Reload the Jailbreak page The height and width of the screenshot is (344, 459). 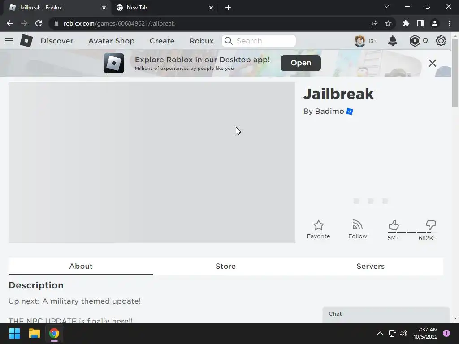(39, 23)
